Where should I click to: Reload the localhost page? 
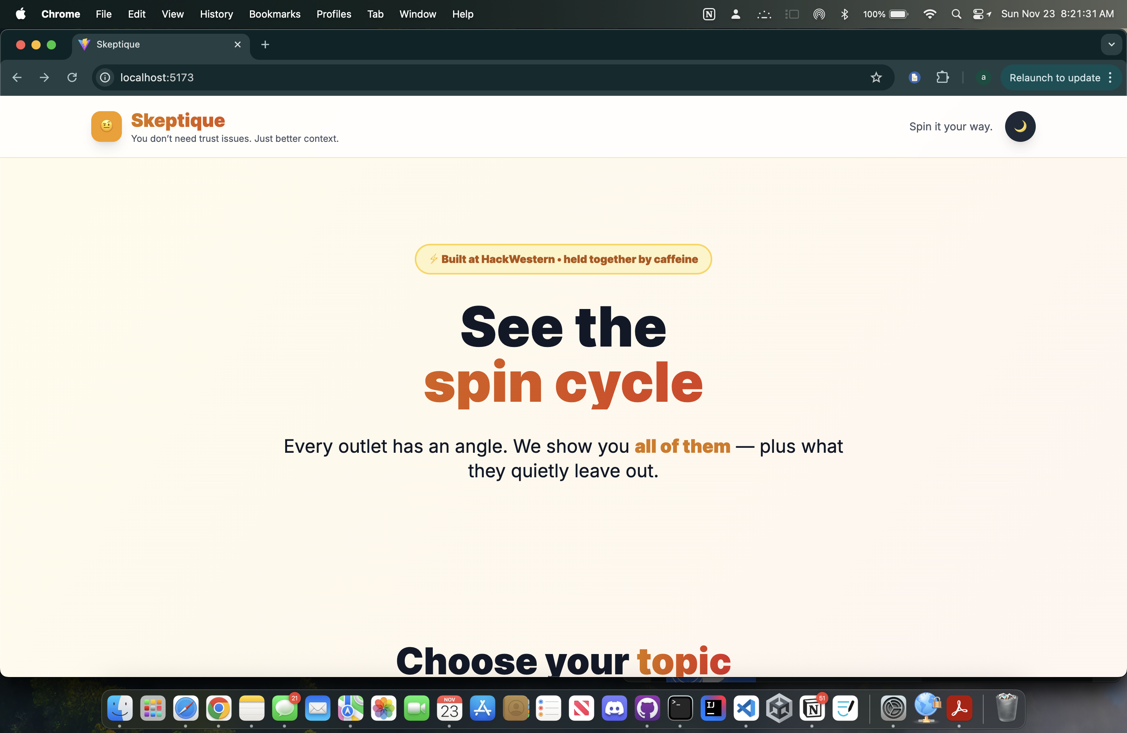pyautogui.click(x=72, y=78)
